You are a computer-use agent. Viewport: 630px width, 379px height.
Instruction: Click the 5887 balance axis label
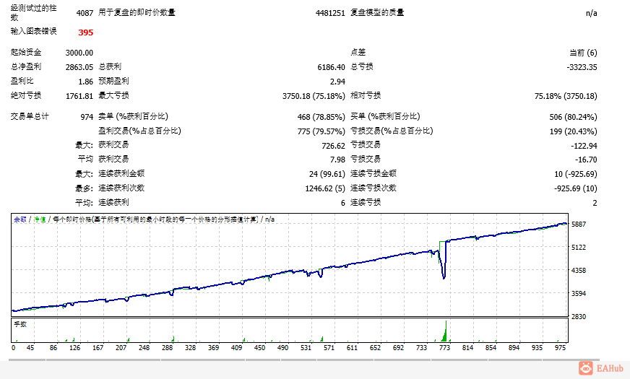(x=579, y=224)
